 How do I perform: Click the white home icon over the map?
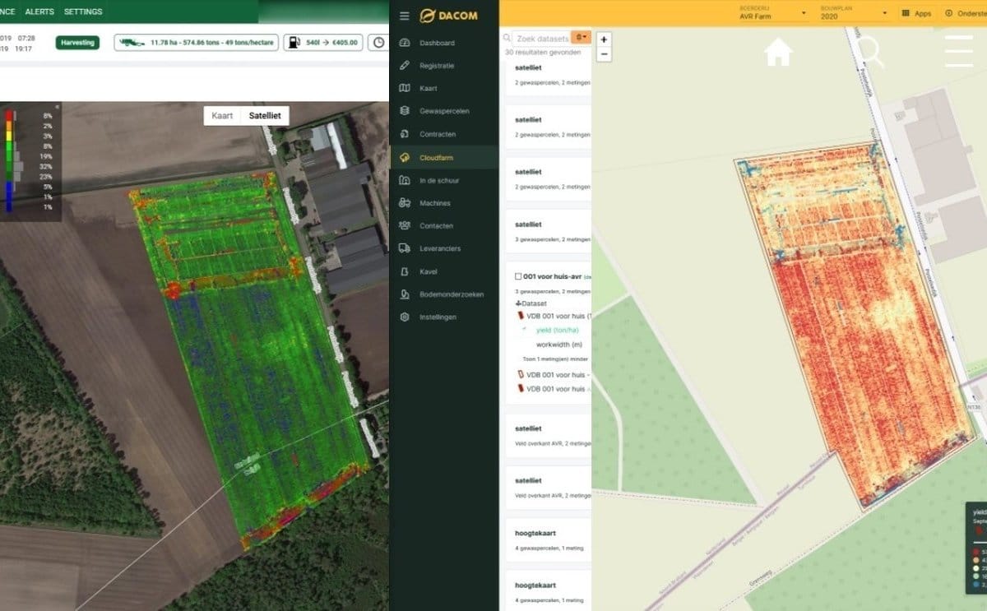click(x=778, y=52)
